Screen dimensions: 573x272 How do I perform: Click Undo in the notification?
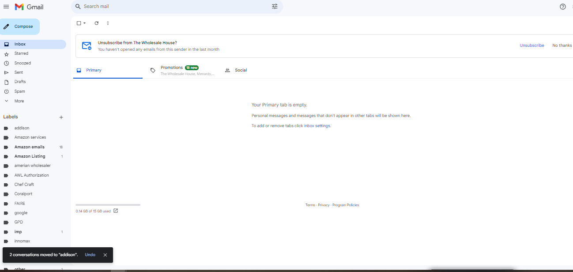pos(90,255)
